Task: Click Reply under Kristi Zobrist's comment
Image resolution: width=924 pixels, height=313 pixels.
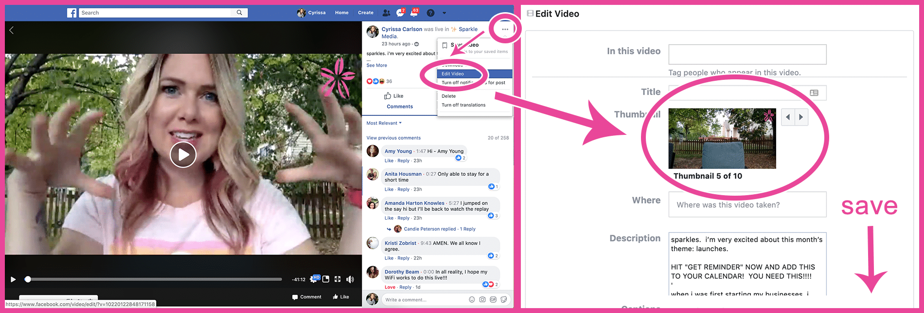Action: (403, 258)
